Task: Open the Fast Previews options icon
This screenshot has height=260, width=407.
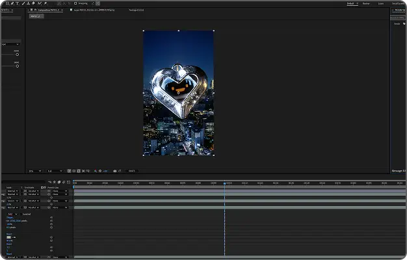Action: (x=70, y=171)
